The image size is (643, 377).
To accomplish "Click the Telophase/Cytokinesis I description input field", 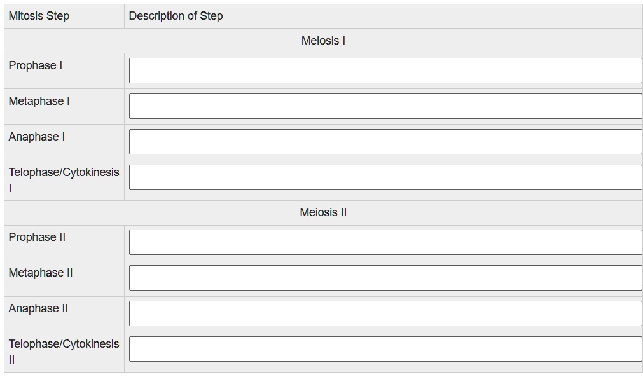I will [x=385, y=177].
